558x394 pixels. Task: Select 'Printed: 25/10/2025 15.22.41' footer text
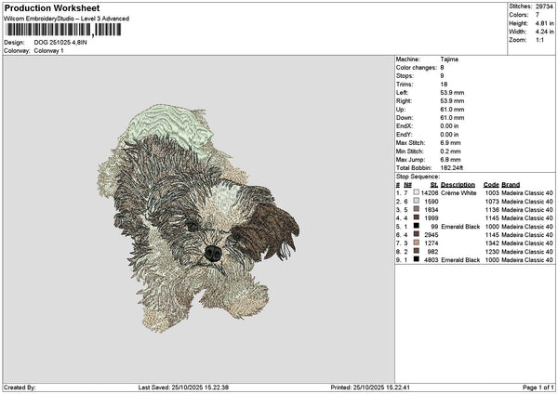pyautogui.click(x=370, y=387)
